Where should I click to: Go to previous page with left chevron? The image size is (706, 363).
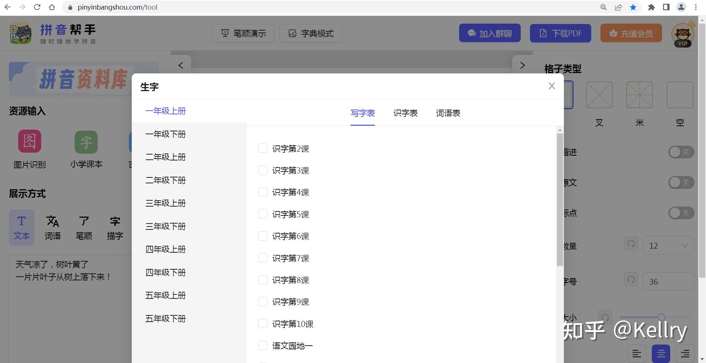click(180, 65)
